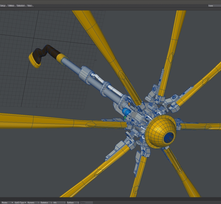Expand the SubD-Type dropdown
Viewport: 221px width, 204px height.
tap(20, 202)
